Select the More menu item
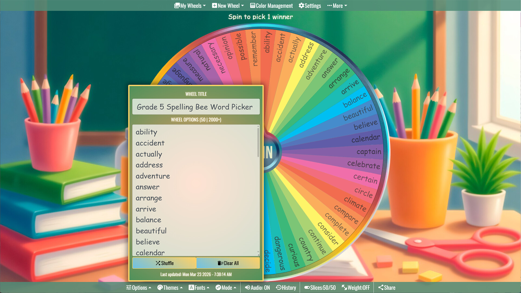521x293 pixels. [x=337, y=5]
